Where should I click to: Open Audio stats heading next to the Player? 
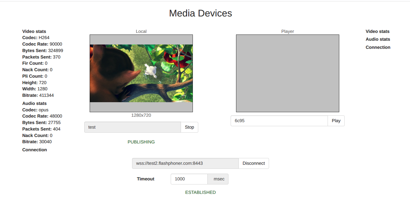coord(378,39)
